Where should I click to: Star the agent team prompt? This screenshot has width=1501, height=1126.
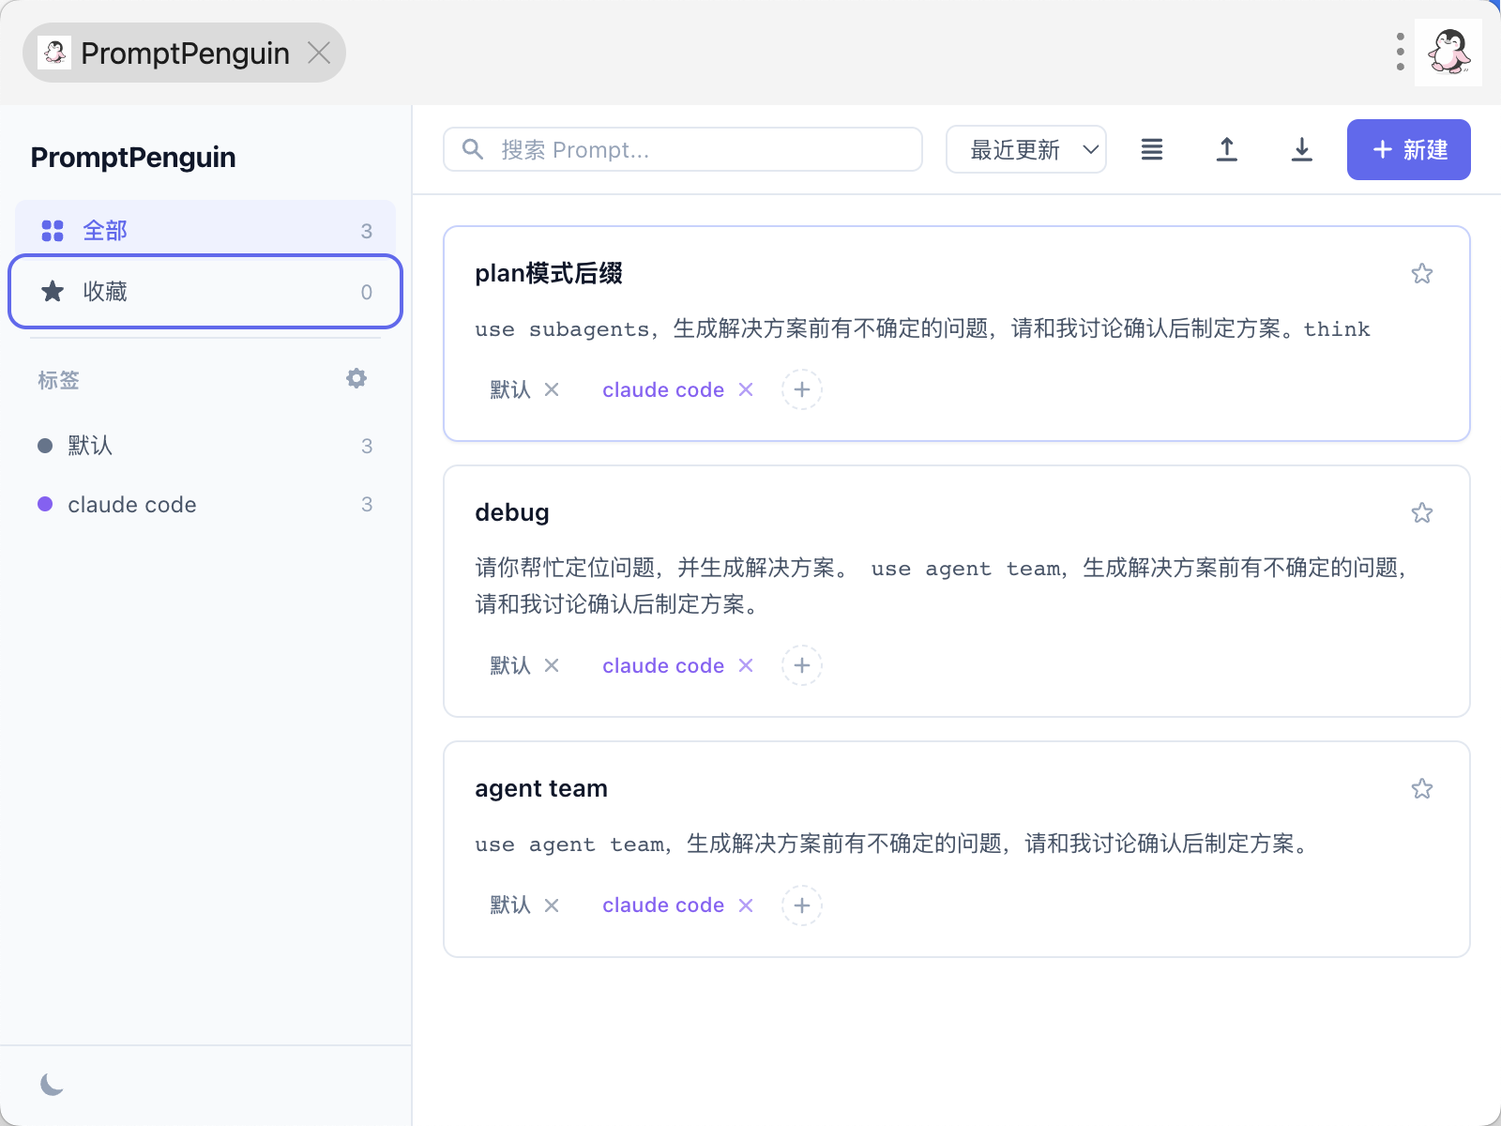click(x=1421, y=788)
